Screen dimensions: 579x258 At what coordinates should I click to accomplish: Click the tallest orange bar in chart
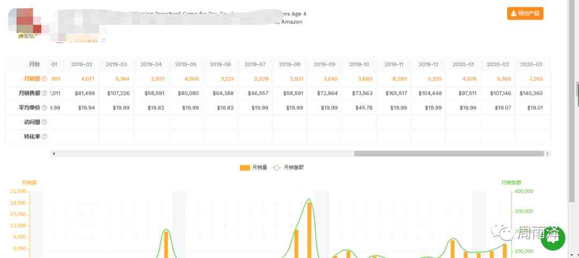[309, 230]
